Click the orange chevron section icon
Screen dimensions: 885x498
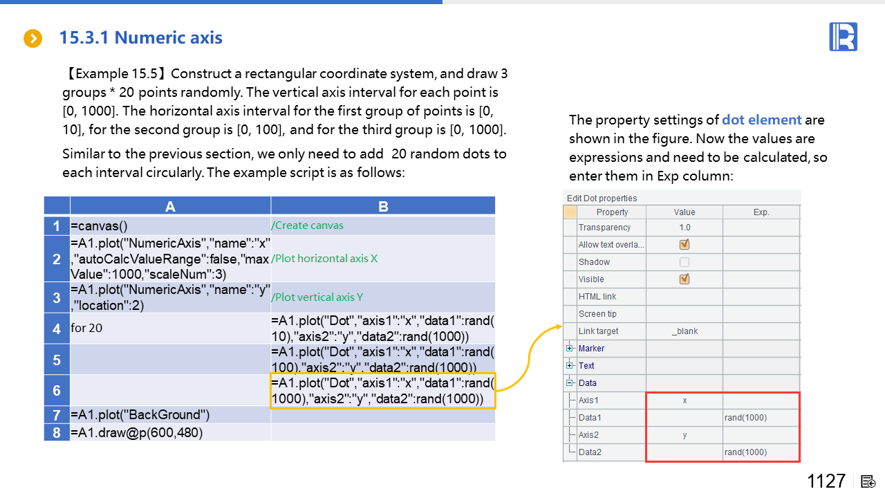pos(32,39)
